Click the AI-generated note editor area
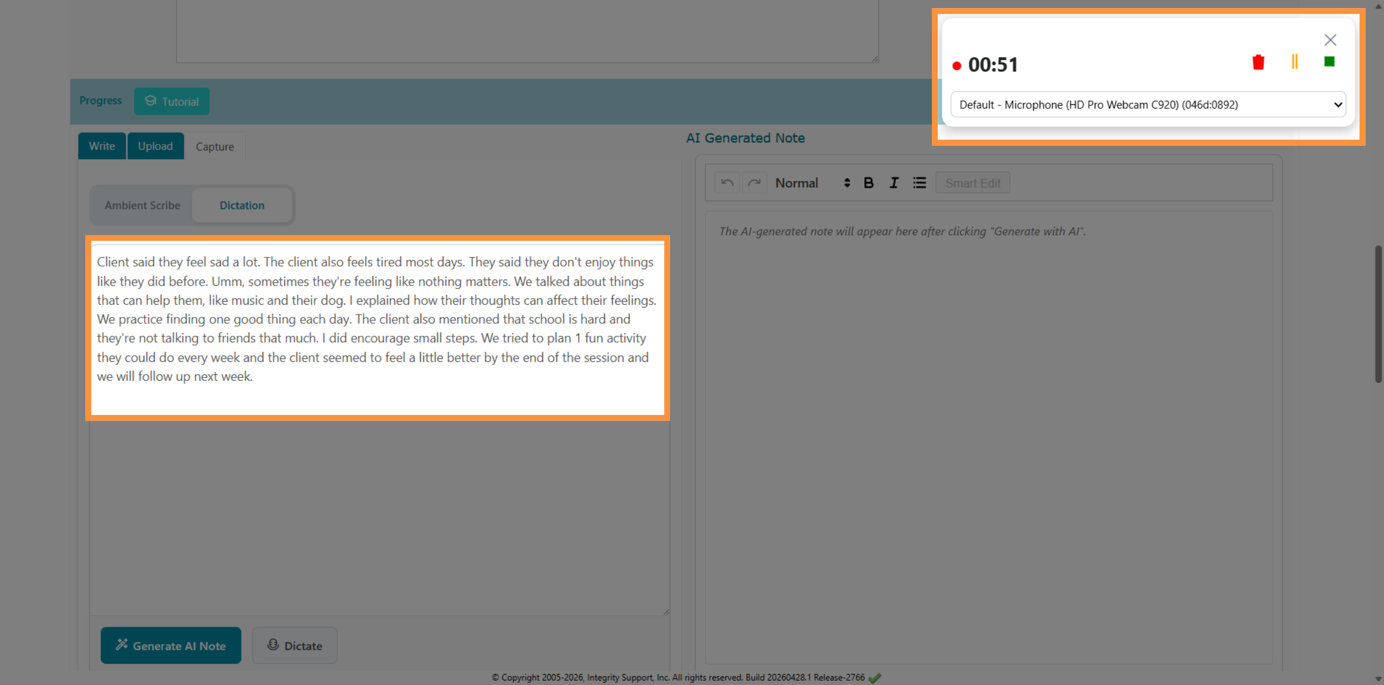Viewport: 1384px width, 685px height. click(x=988, y=438)
